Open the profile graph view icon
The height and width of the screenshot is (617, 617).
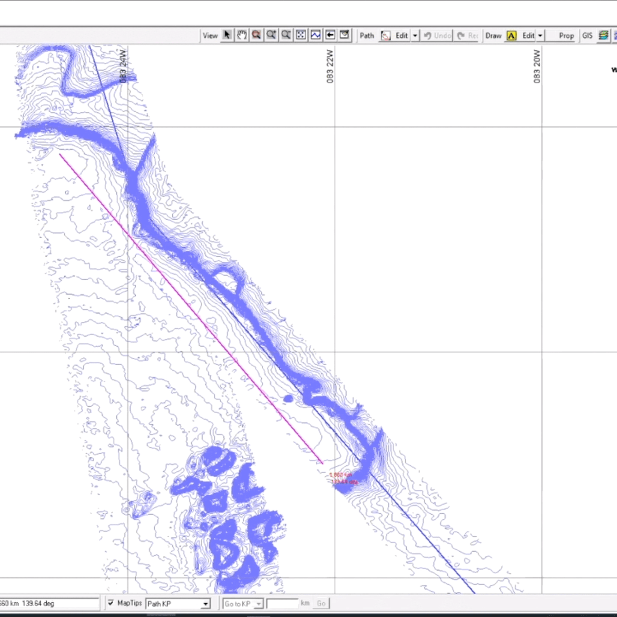[316, 35]
